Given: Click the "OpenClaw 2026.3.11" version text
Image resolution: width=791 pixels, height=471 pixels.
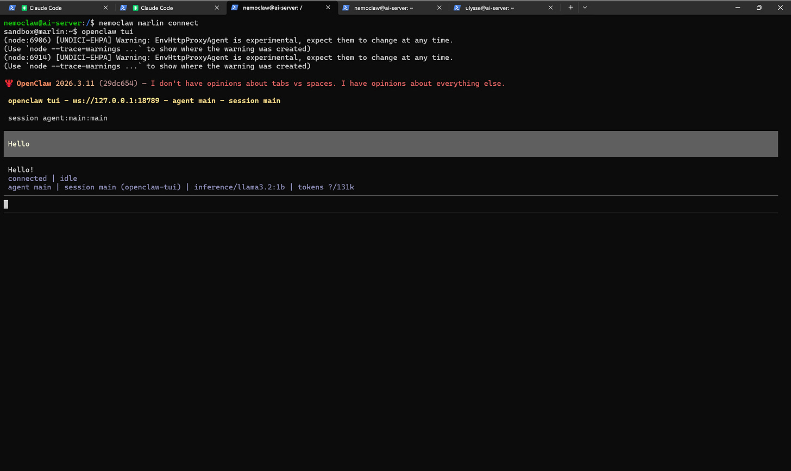Looking at the screenshot, I should (55, 84).
